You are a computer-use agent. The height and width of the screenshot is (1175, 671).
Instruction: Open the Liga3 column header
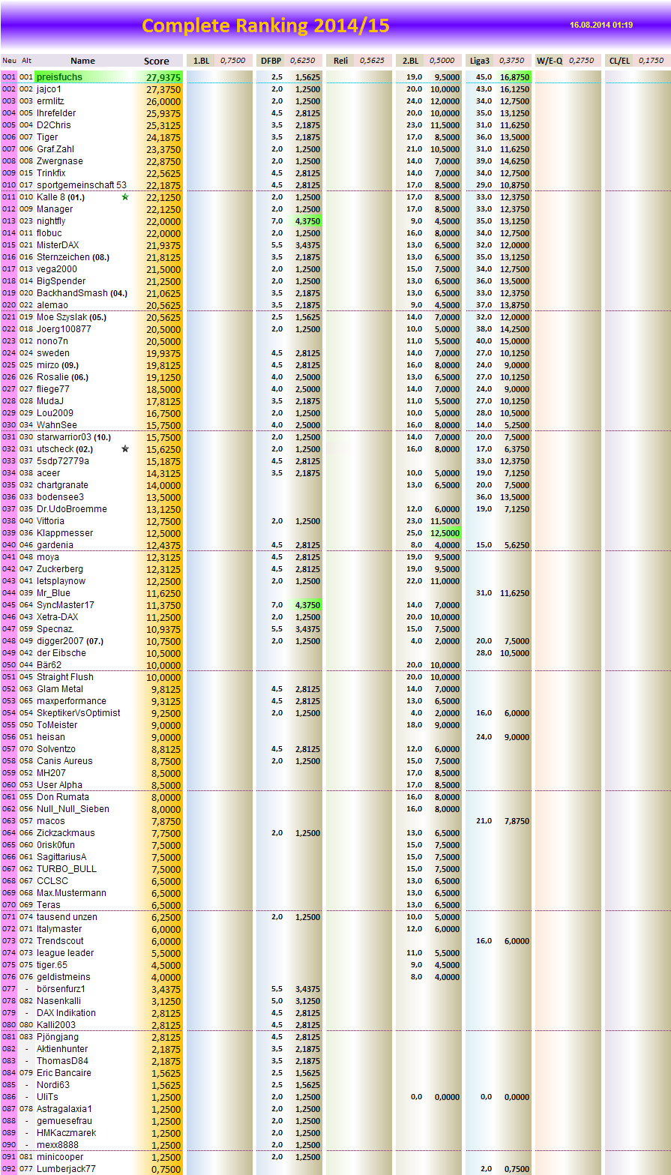pos(480,61)
